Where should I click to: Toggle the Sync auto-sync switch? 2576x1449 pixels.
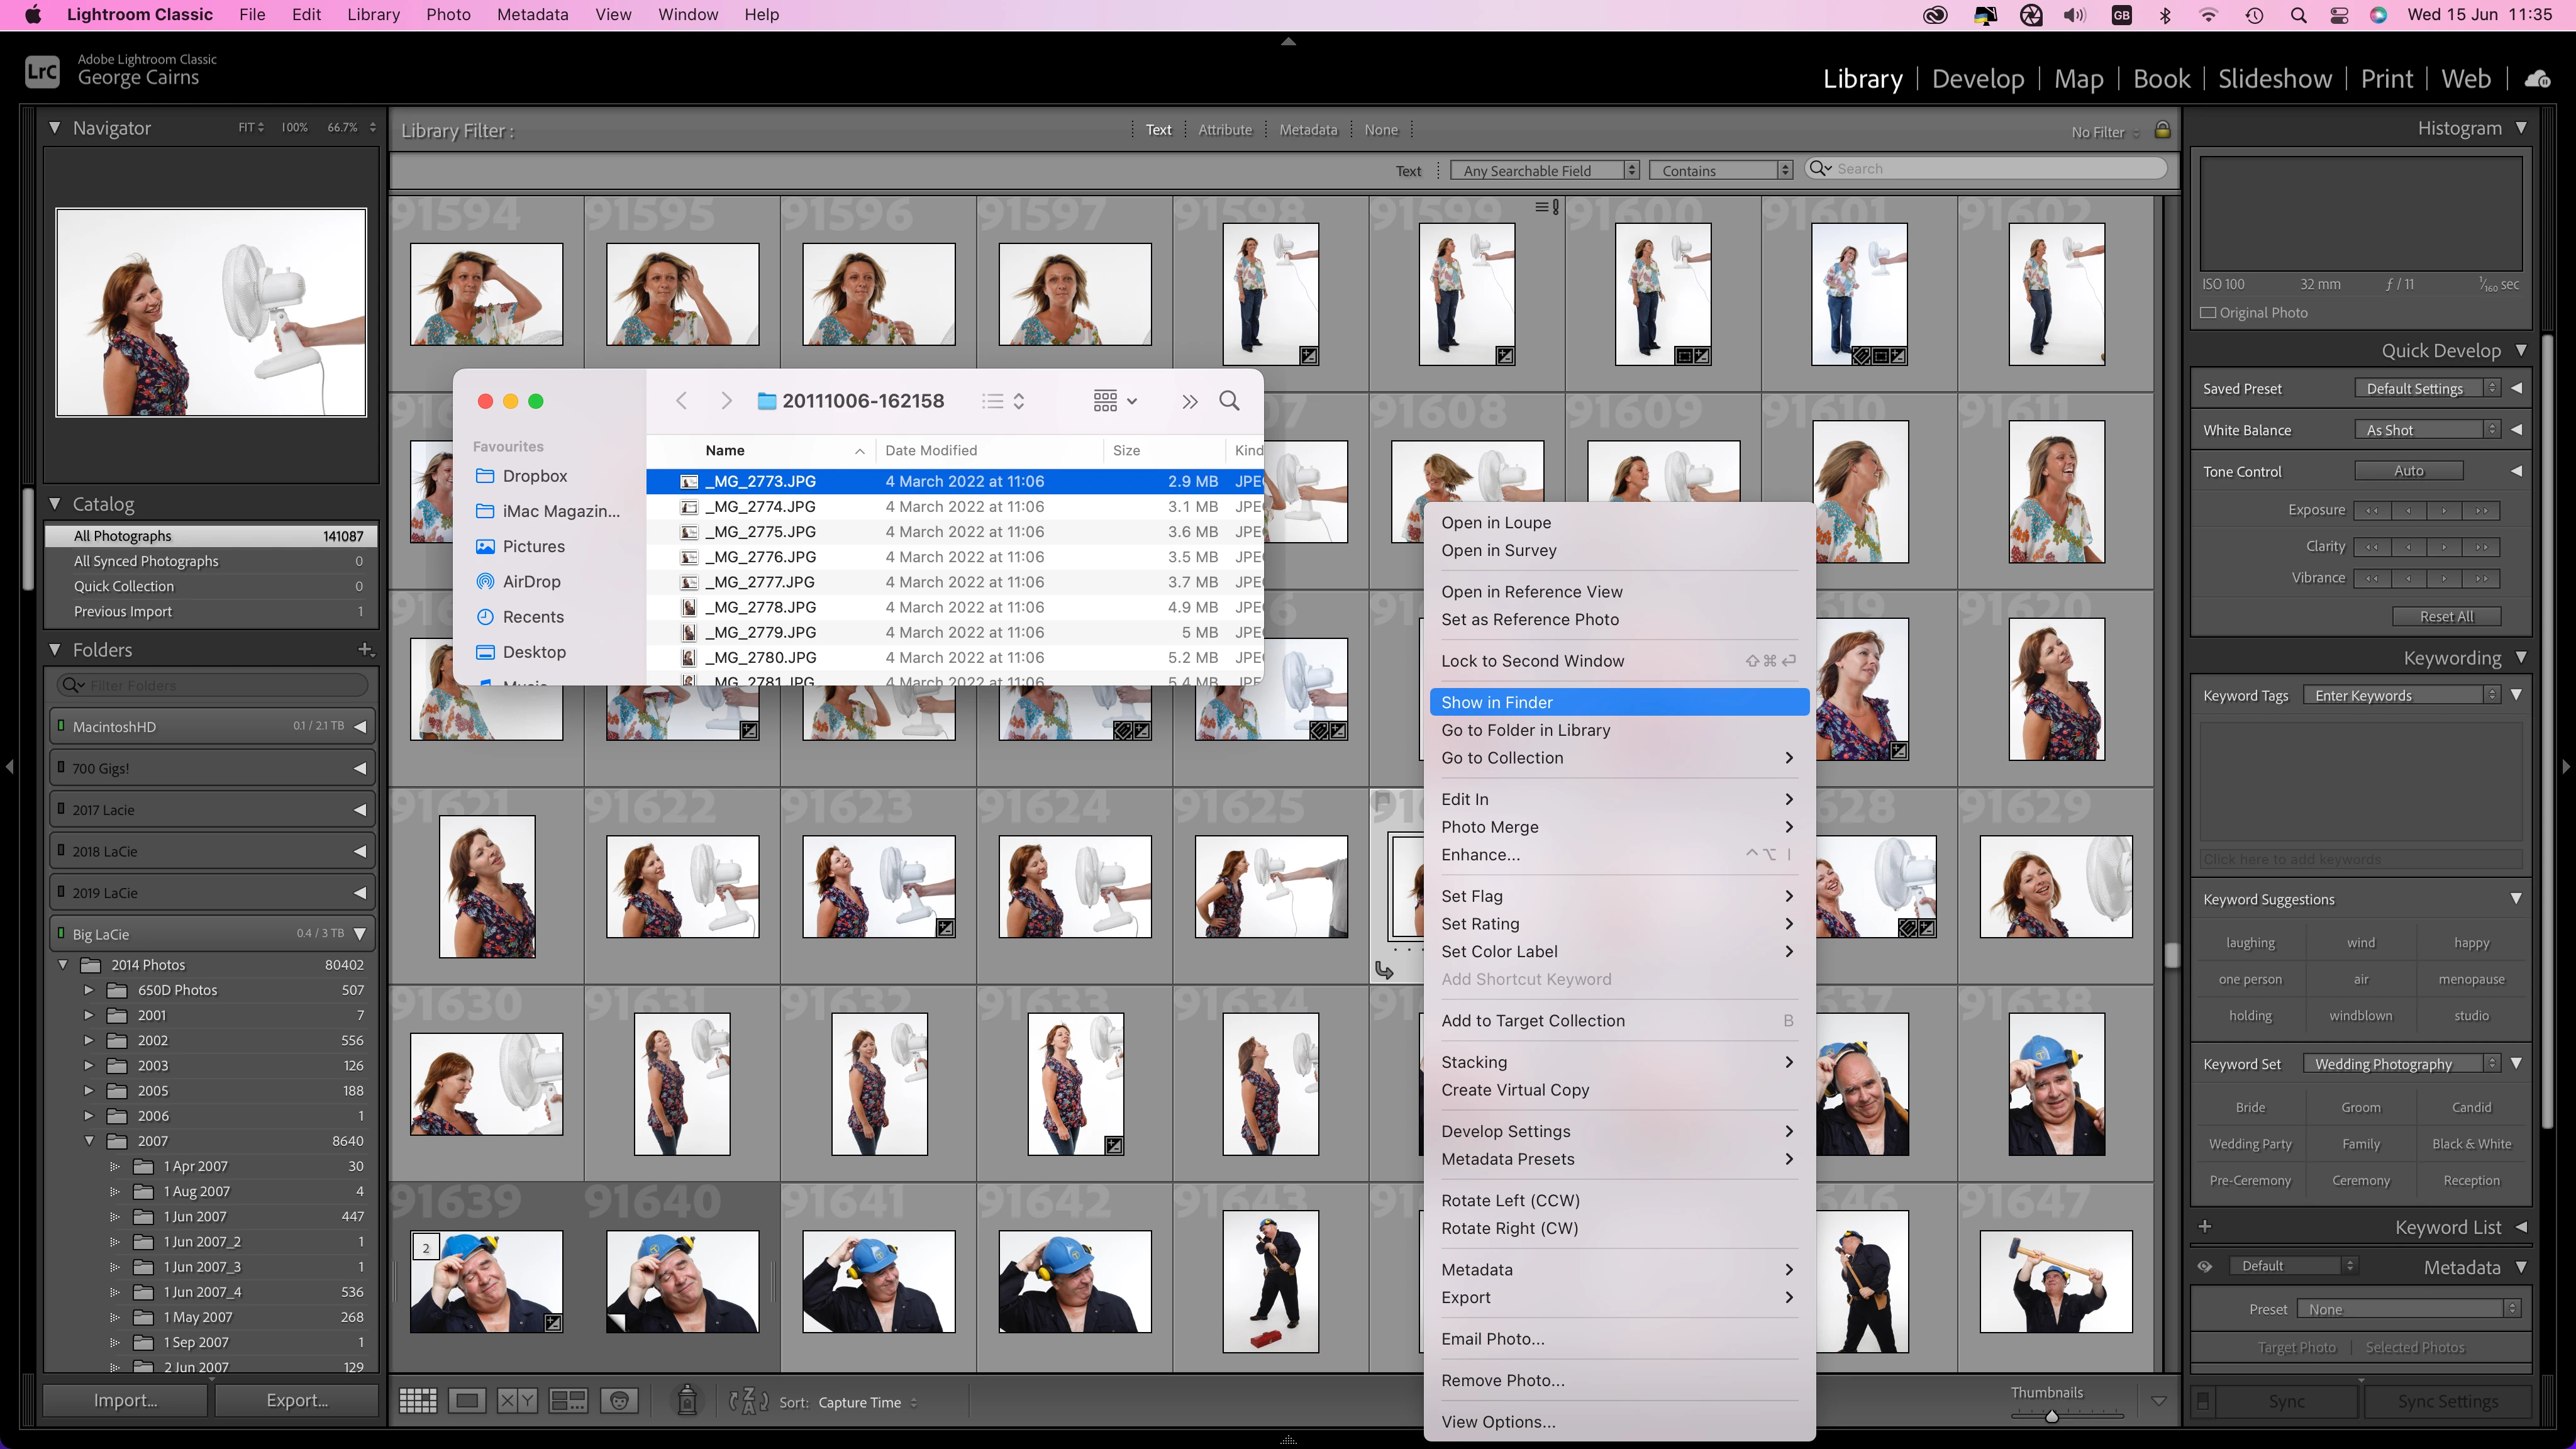pyautogui.click(x=2203, y=1402)
